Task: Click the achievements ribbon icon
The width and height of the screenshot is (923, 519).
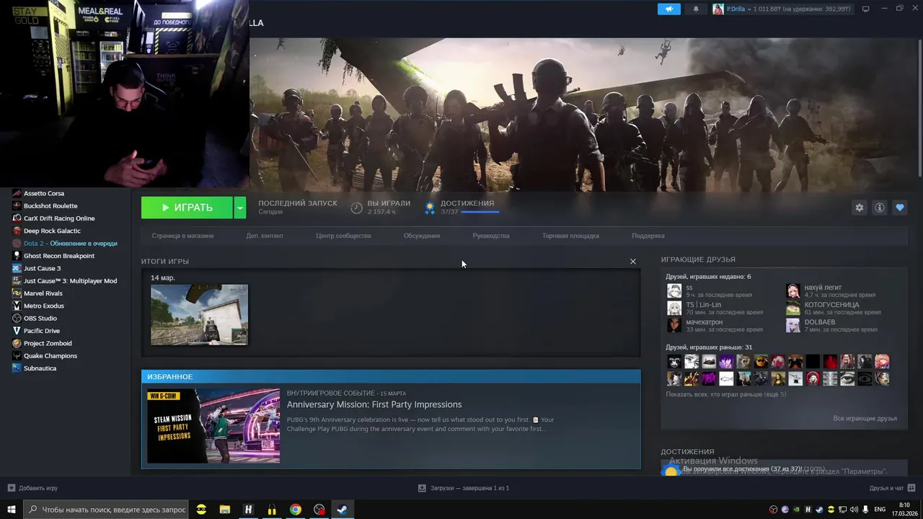Action: [430, 208]
